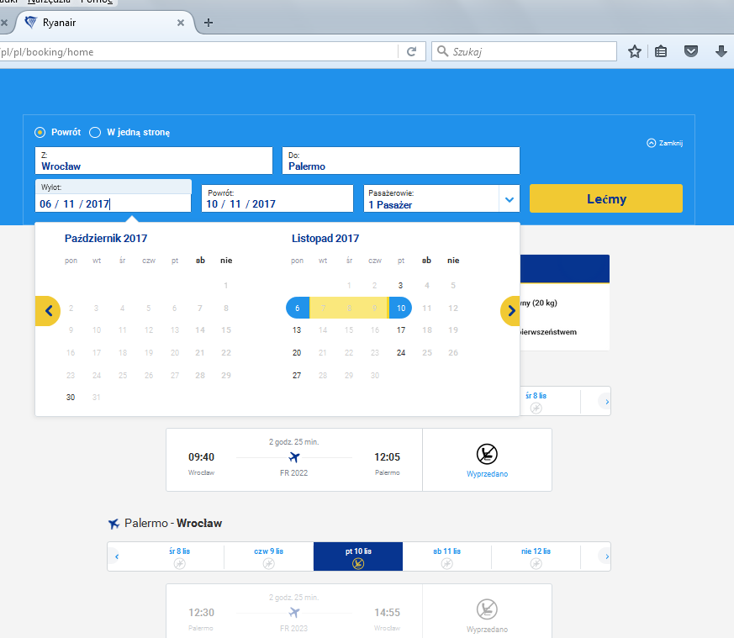Click the Z origin field with Wrocław

click(x=154, y=161)
